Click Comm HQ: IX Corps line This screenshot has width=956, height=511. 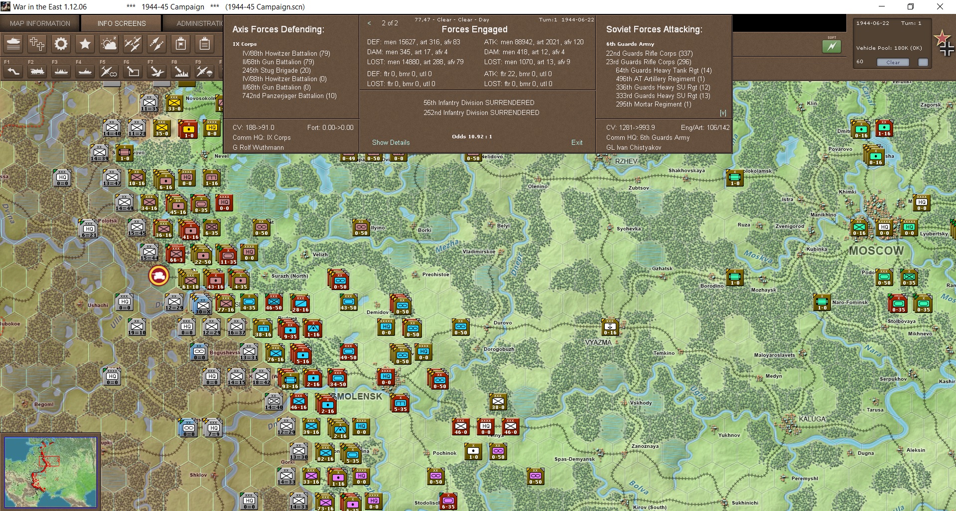point(262,137)
